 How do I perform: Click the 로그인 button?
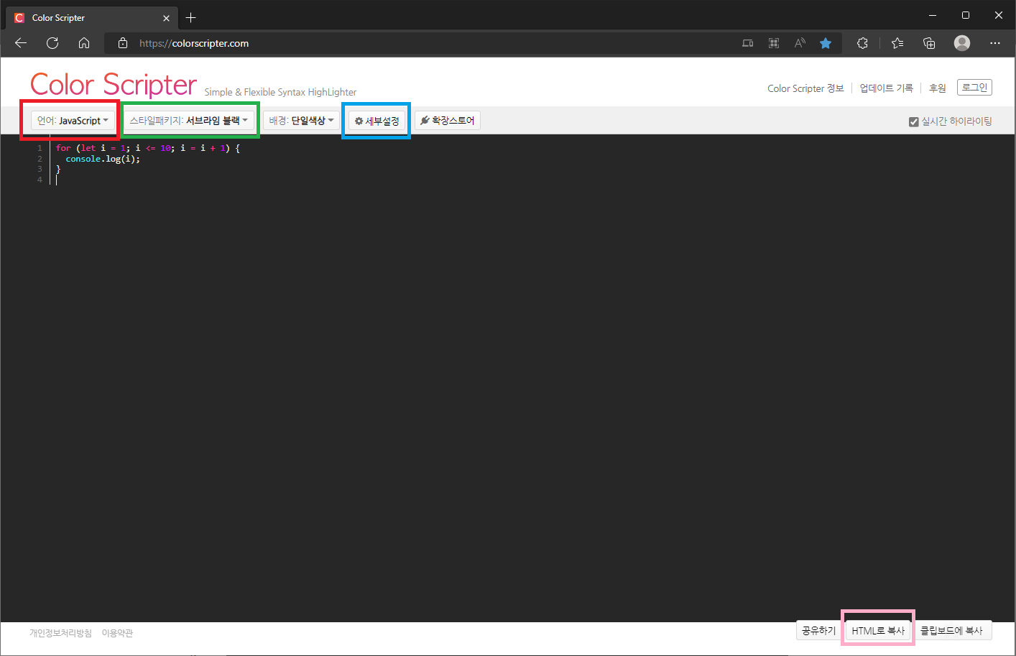(x=974, y=88)
